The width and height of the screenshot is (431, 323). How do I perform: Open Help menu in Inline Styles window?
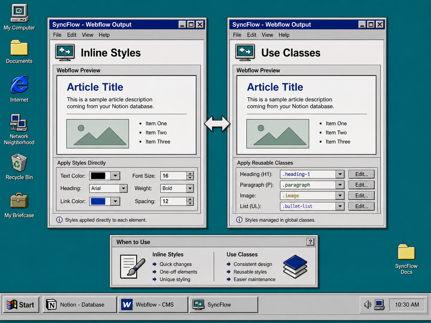104,35
